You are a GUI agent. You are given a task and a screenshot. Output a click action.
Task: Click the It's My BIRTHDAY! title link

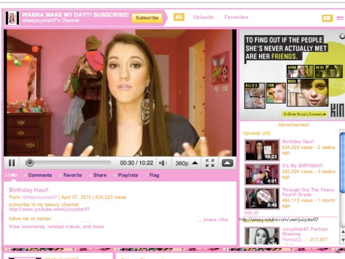[302, 166]
